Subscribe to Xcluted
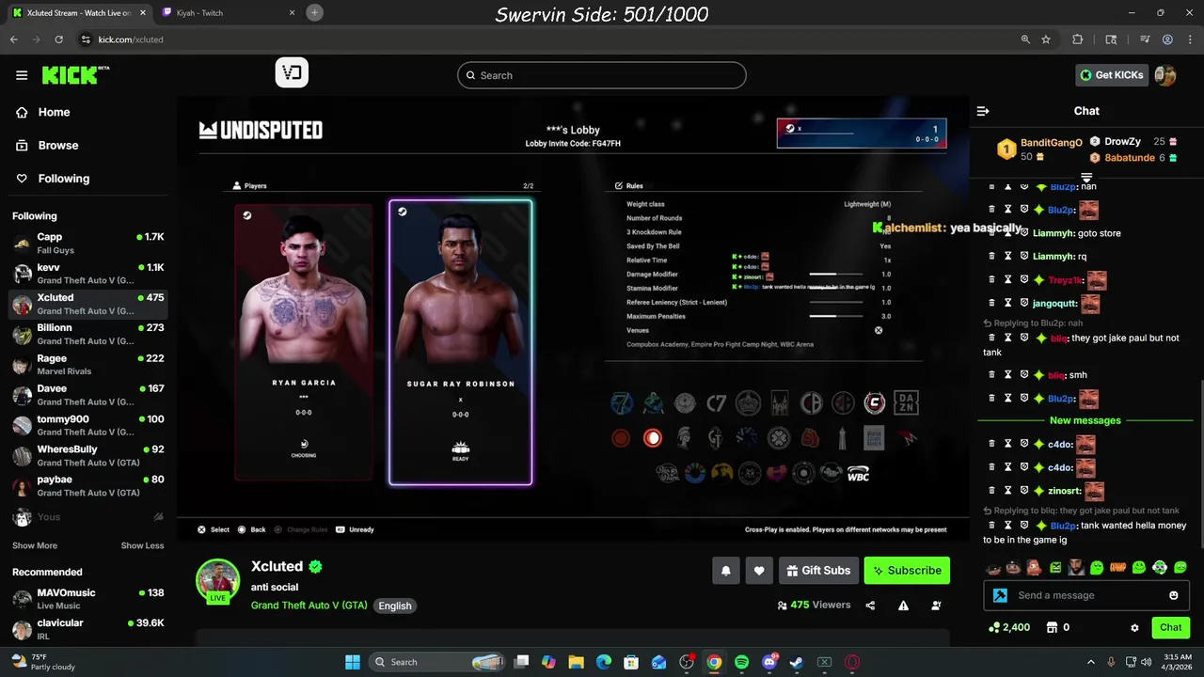Viewport: 1204px width, 677px height. pos(907,570)
